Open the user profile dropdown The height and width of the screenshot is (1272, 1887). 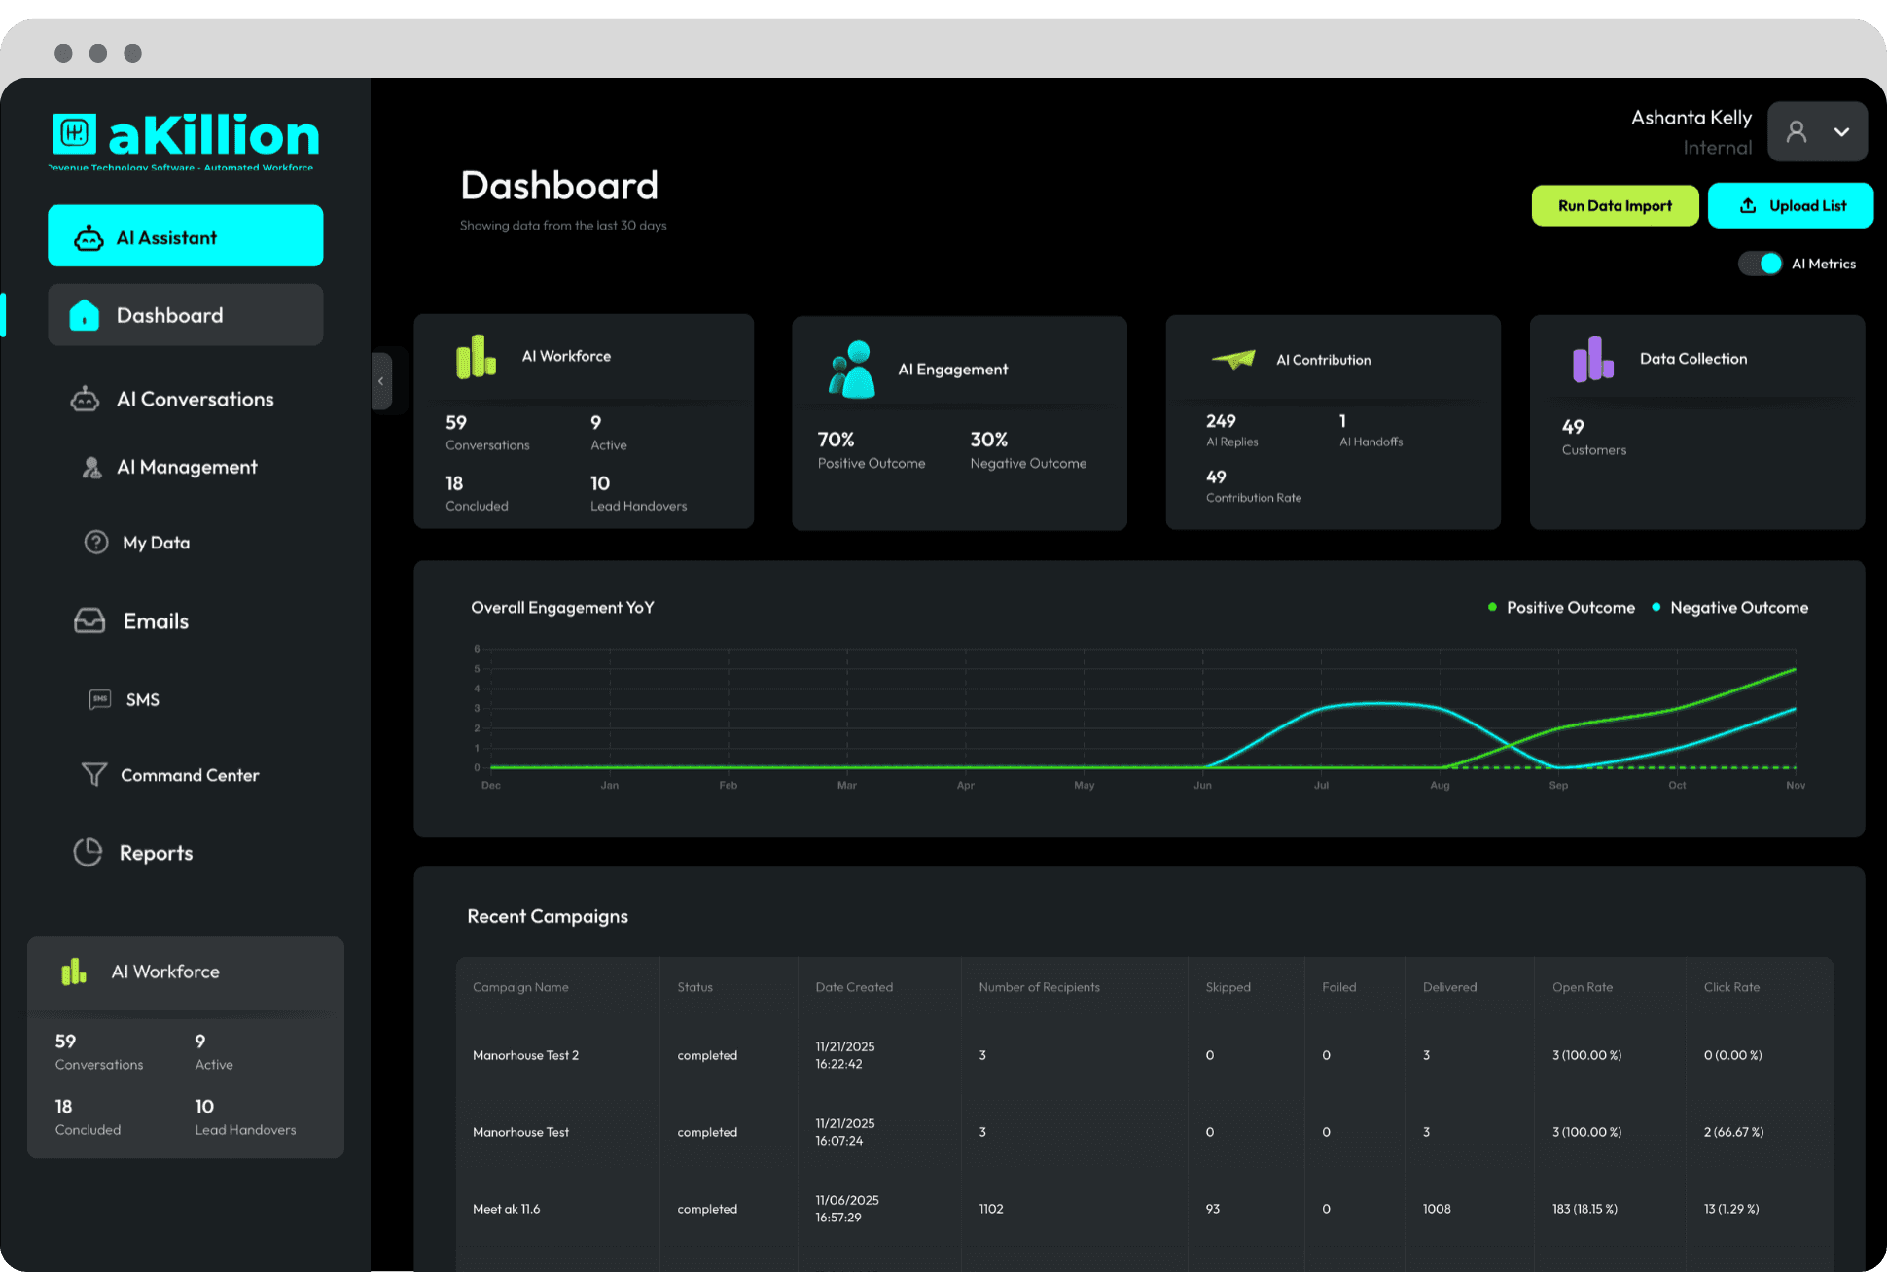click(1816, 131)
